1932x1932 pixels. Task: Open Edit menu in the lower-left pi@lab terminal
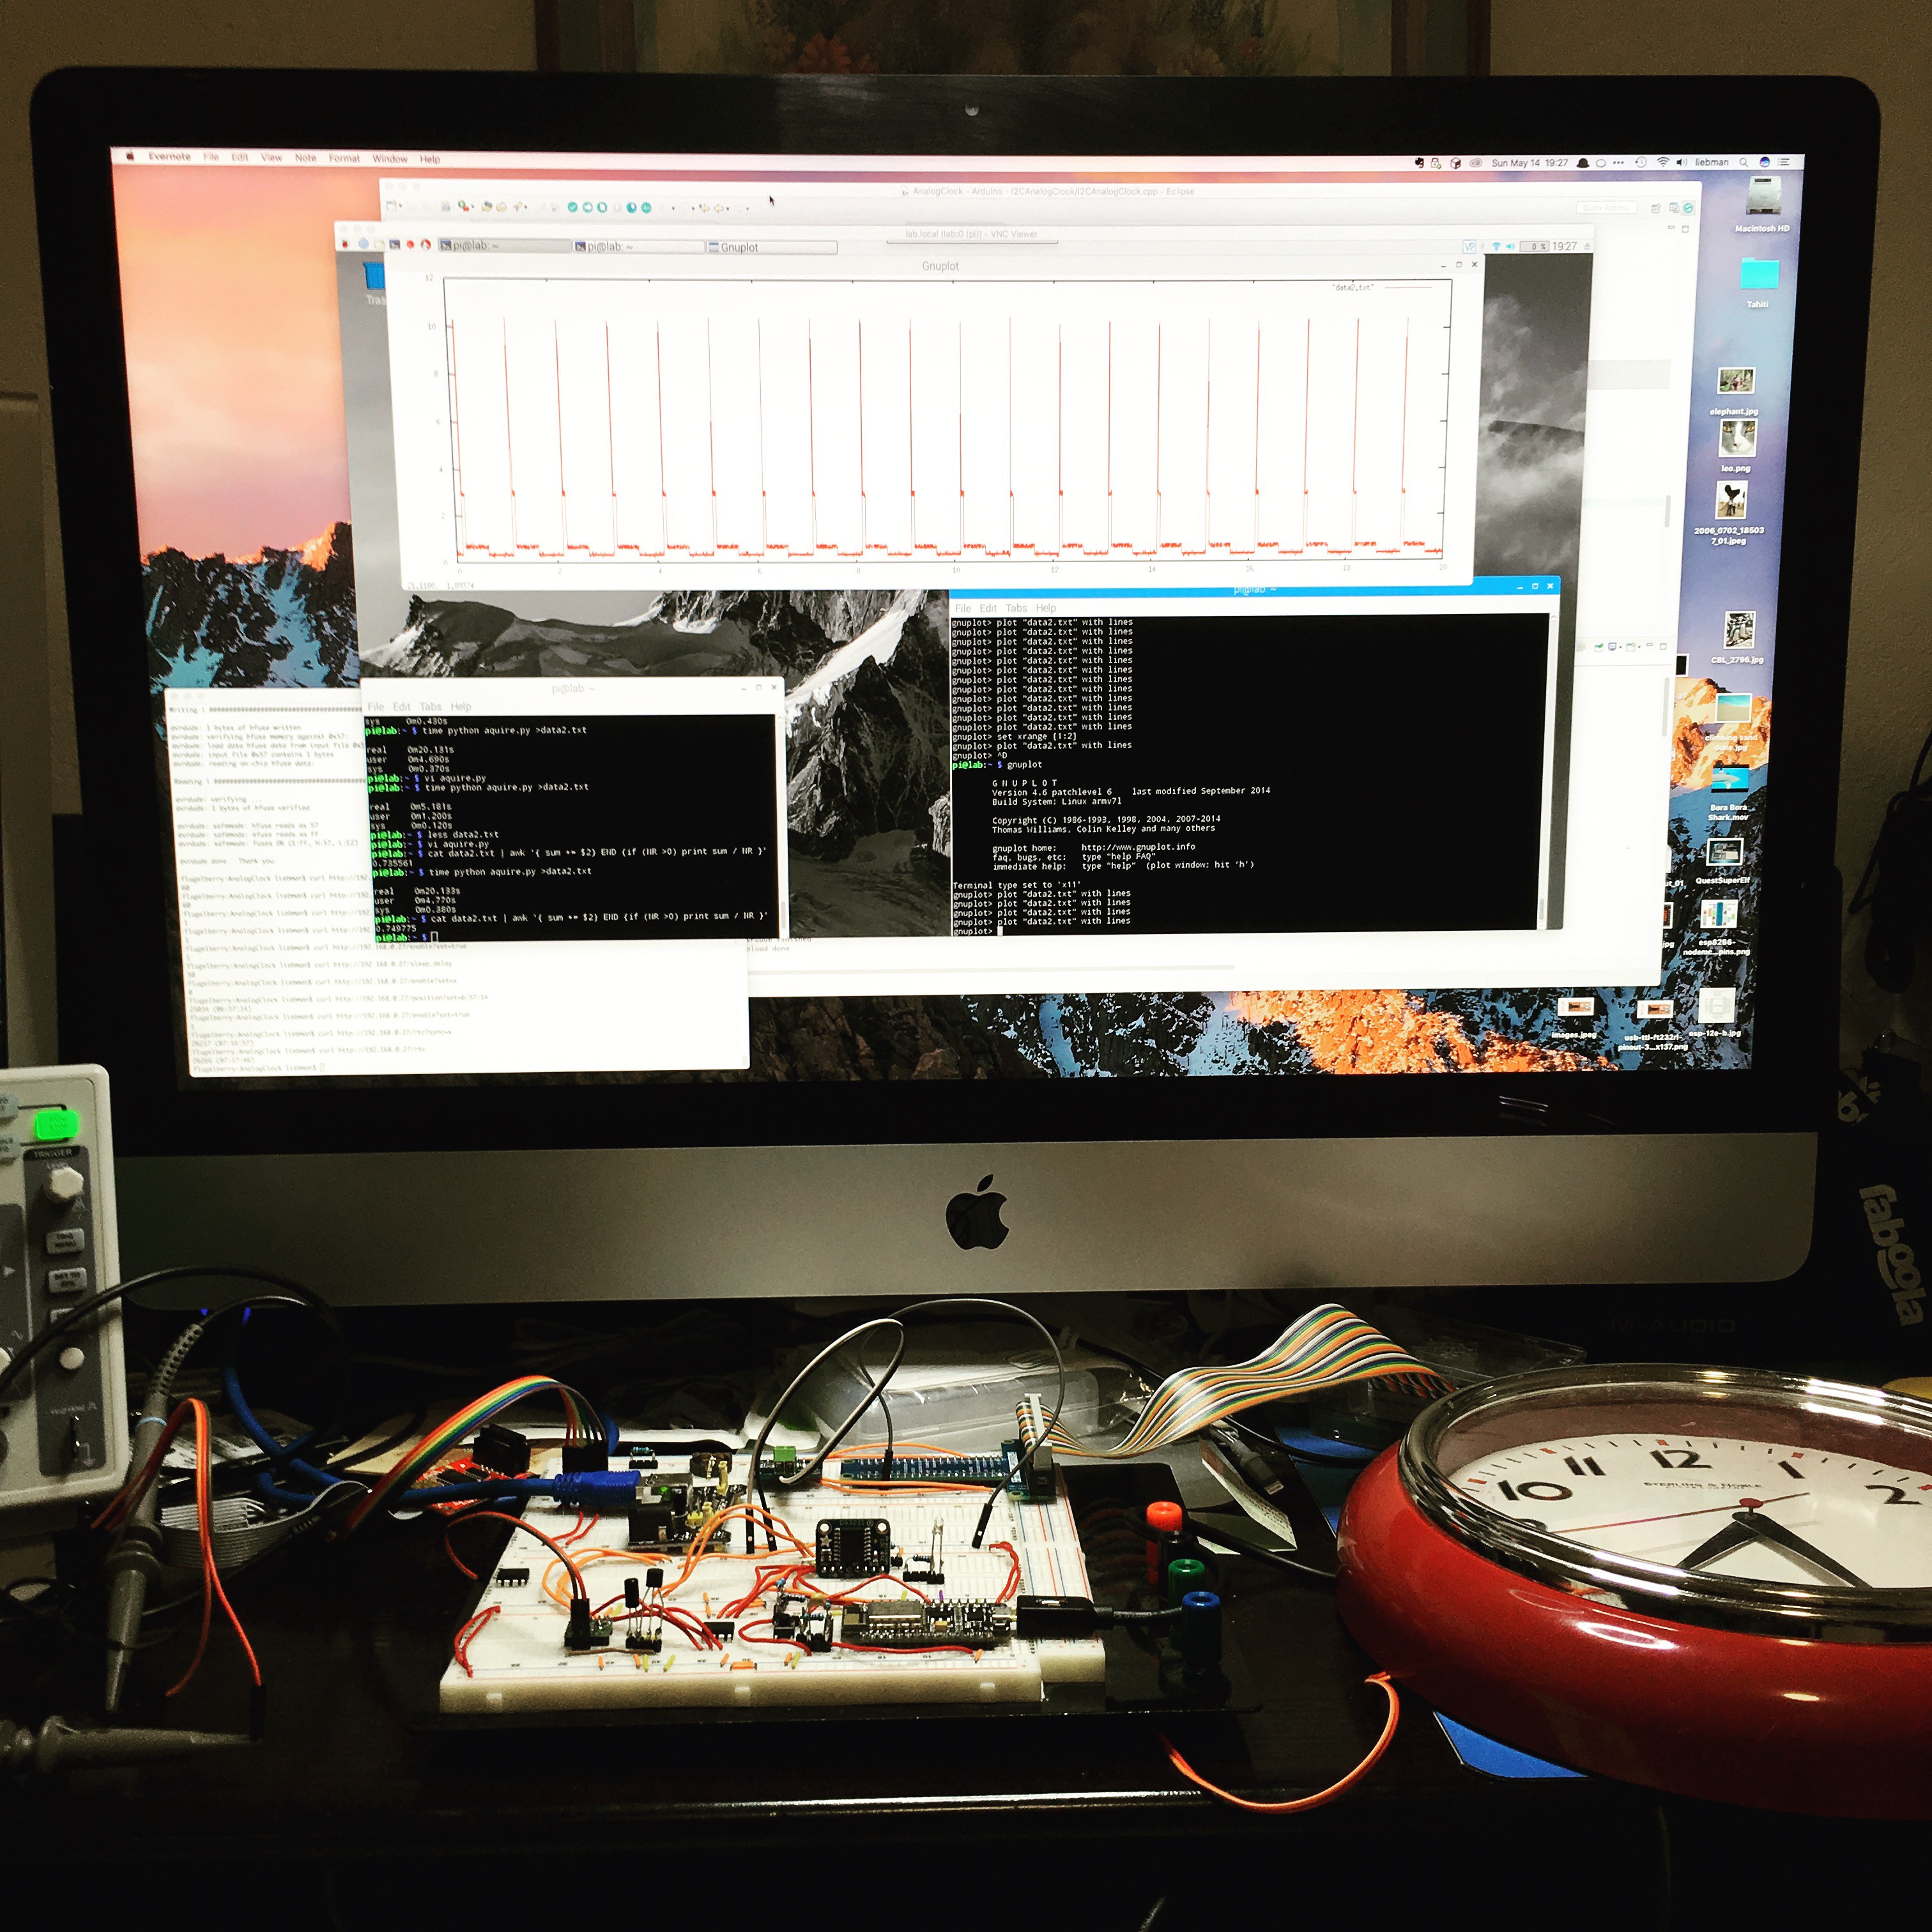(x=402, y=706)
